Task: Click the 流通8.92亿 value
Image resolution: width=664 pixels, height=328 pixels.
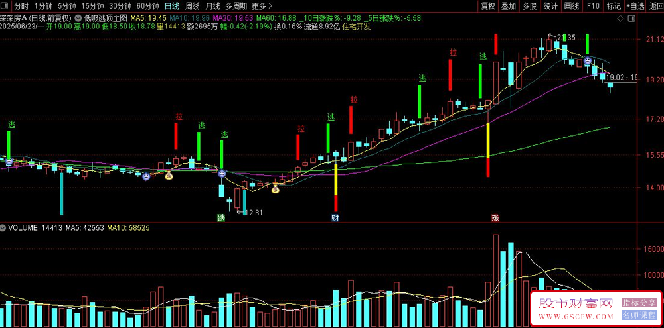Action: click(322, 27)
